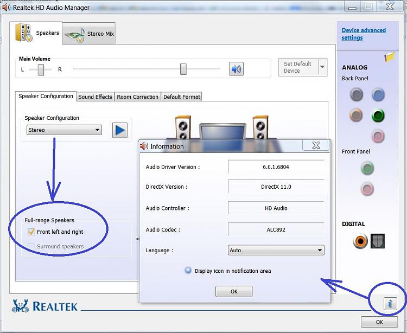Uncheck Front left and right full-range speakers
This screenshot has width=407, height=333.
[31, 232]
